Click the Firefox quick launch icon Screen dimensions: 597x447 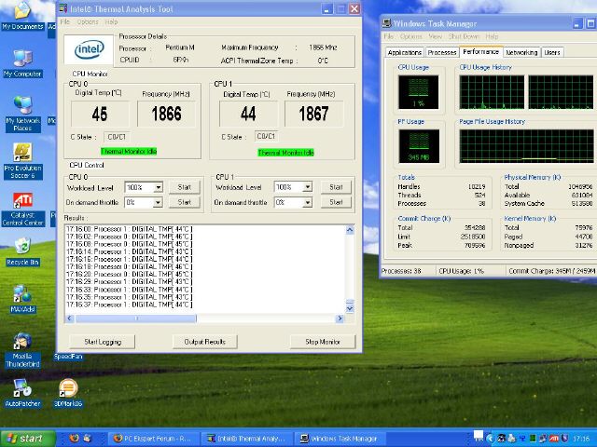coord(74,438)
